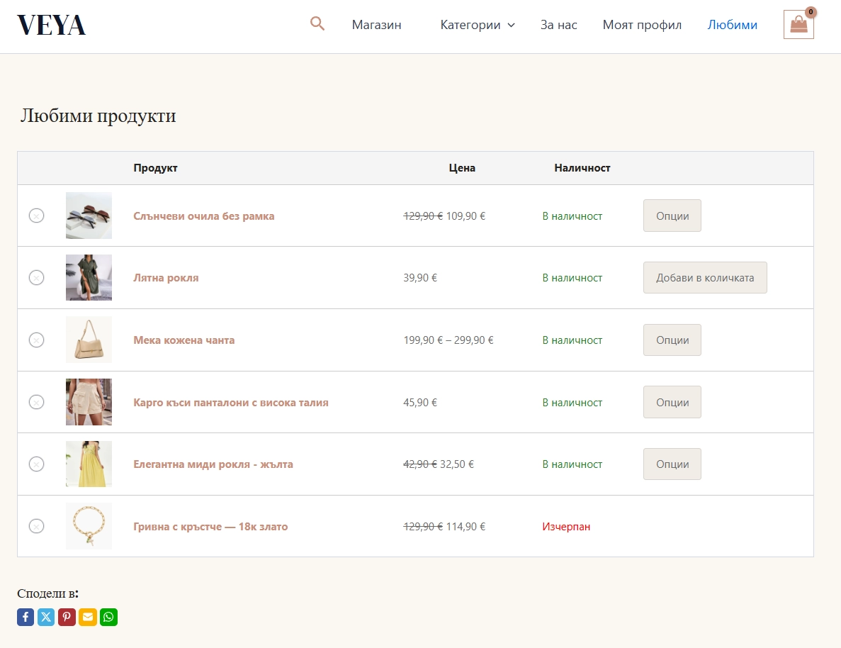
Task: Click the green summer dress thumbnail
Action: click(x=89, y=277)
